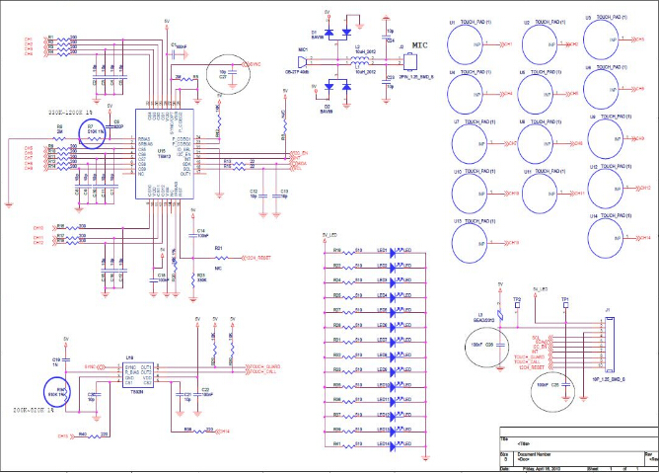This screenshot has width=659, height=473.
Task: Select resistor R7 inside the blue circle
Action: [x=92, y=137]
